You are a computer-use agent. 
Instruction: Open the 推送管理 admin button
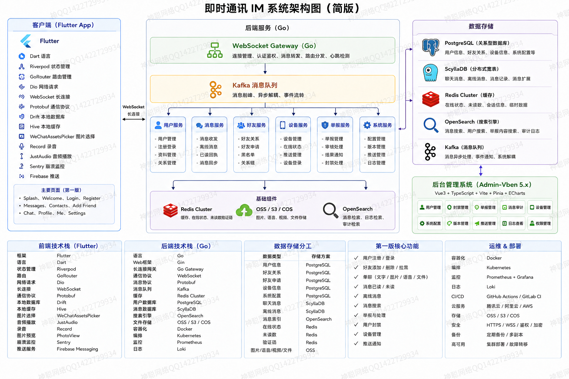(485, 224)
